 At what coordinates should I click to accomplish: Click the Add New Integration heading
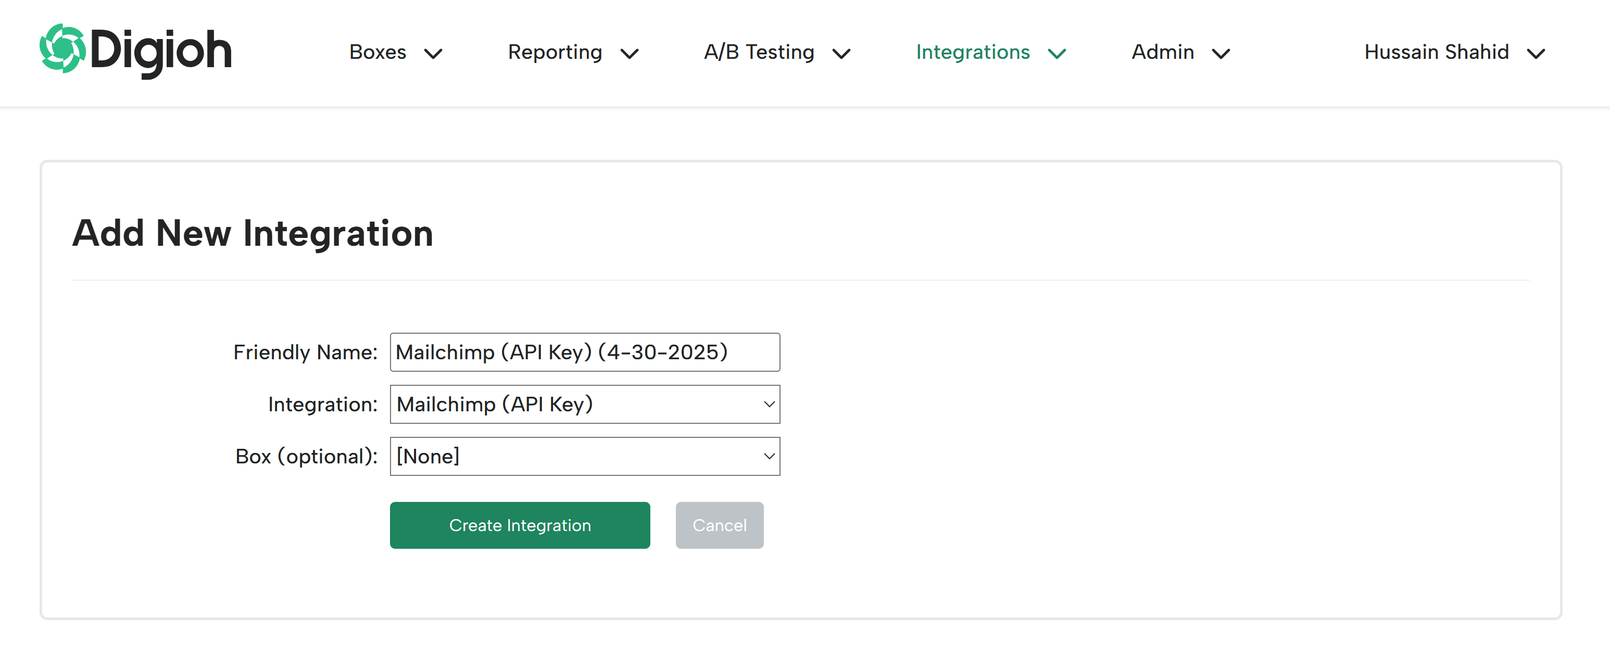pyautogui.click(x=253, y=233)
